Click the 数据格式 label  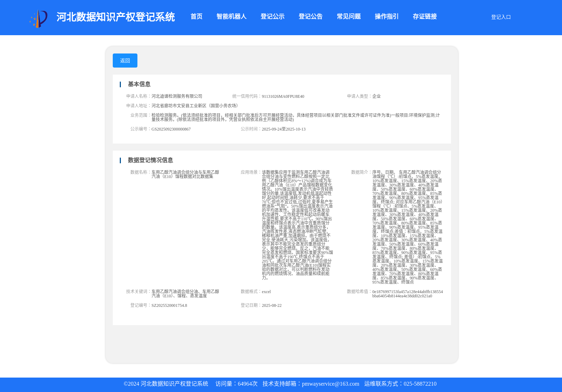coord(251,292)
